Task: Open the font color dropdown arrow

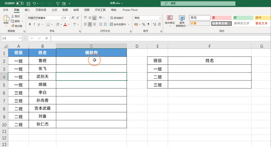Action: 69,24
